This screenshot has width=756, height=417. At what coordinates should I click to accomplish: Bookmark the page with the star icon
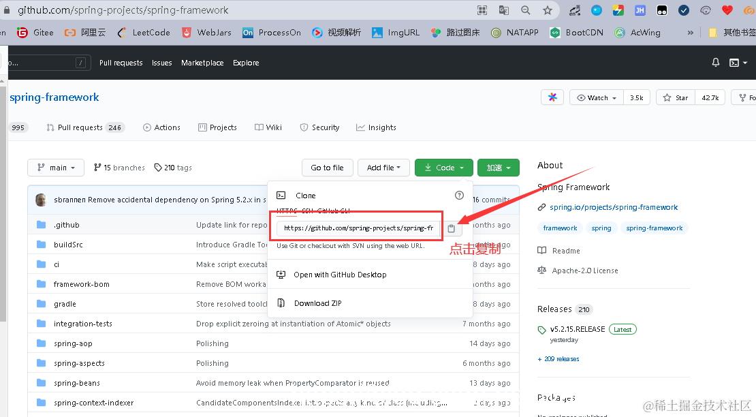point(547,10)
